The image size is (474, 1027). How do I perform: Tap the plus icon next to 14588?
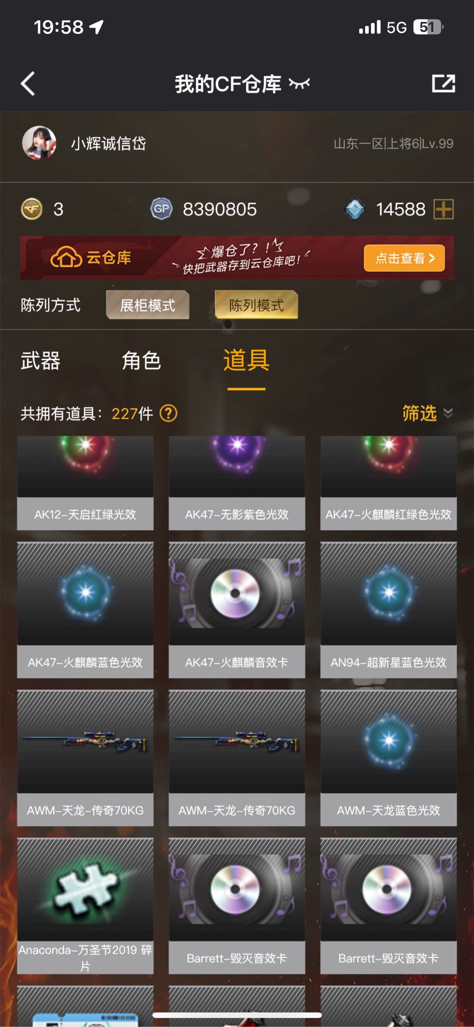click(444, 209)
